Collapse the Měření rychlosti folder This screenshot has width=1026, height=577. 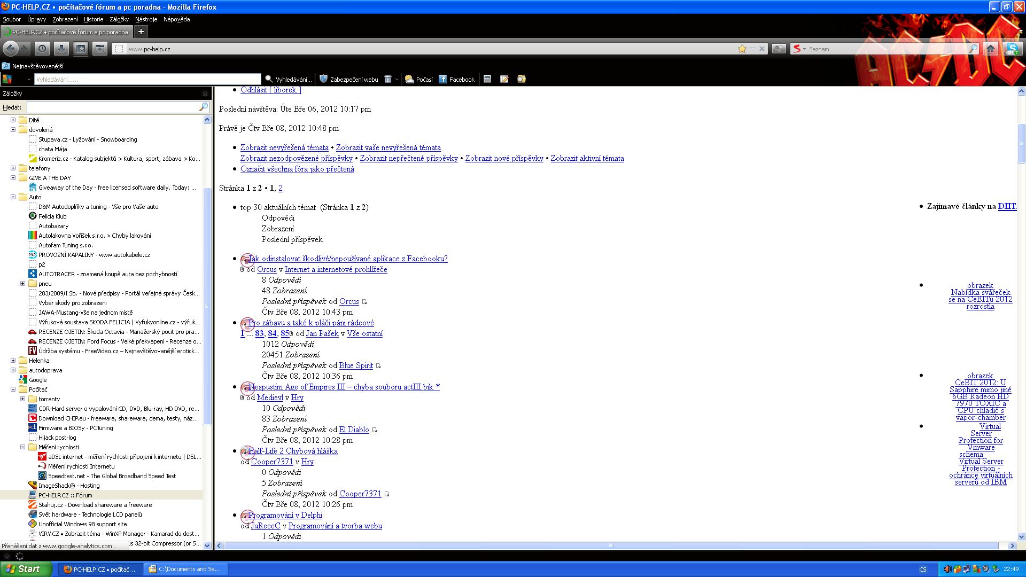(x=23, y=447)
